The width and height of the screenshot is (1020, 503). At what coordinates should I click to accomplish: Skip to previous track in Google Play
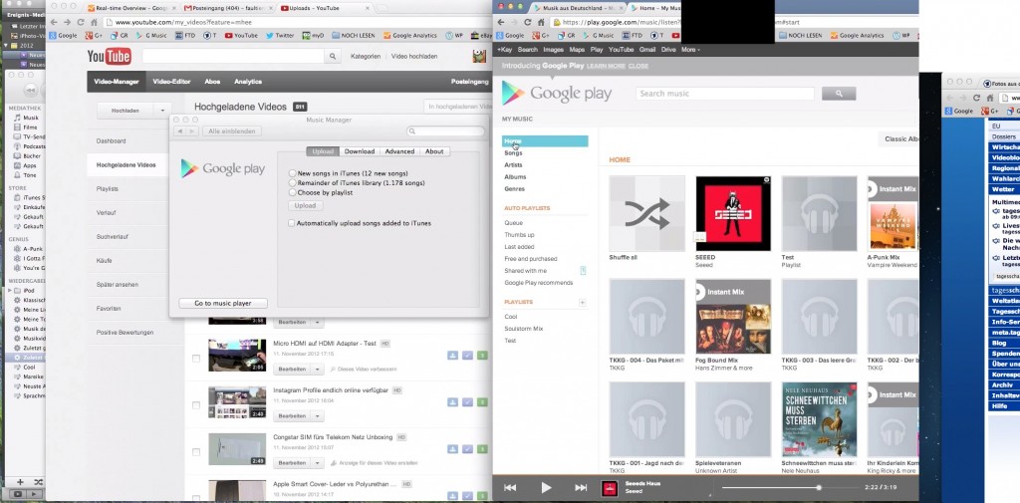click(x=510, y=487)
